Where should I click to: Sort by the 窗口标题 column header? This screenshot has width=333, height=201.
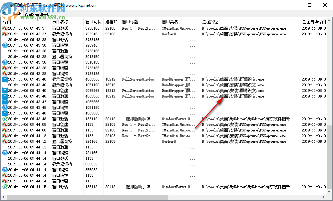[x=140, y=22]
